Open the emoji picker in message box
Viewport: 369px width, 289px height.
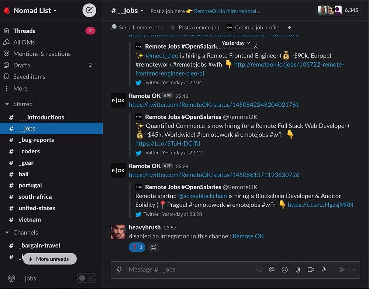[285, 269]
